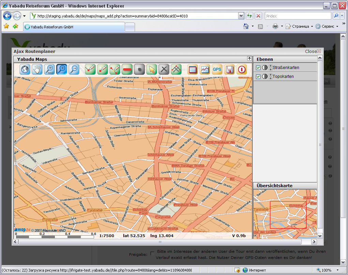Toggle transparency icon for Straßenkarten layer
The image size is (348, 275).
(x=265, y=67)
